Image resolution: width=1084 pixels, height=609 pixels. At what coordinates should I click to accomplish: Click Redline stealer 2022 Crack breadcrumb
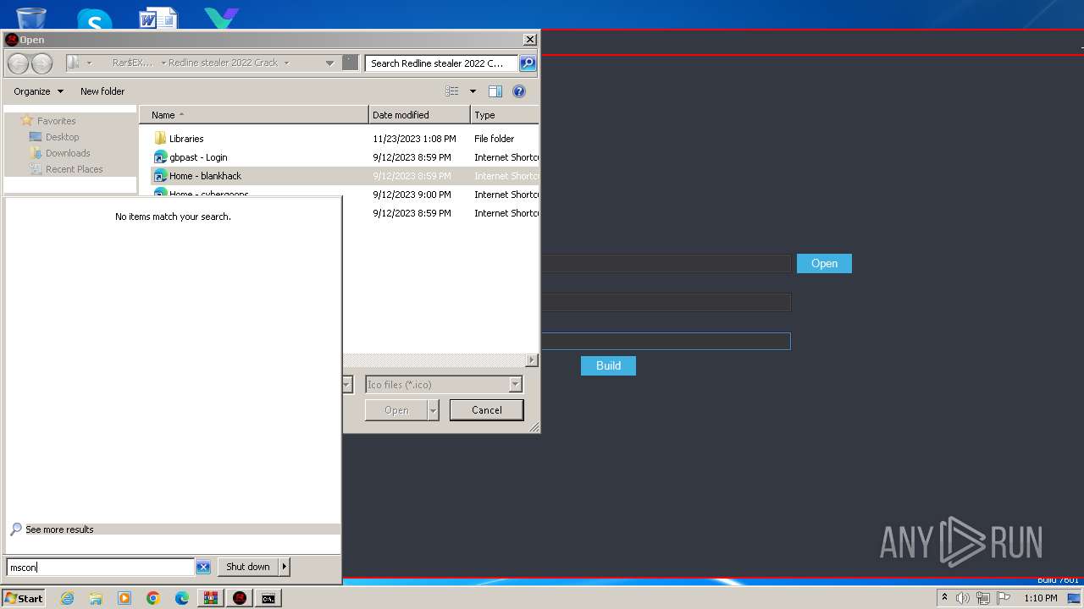click(223, 63)
